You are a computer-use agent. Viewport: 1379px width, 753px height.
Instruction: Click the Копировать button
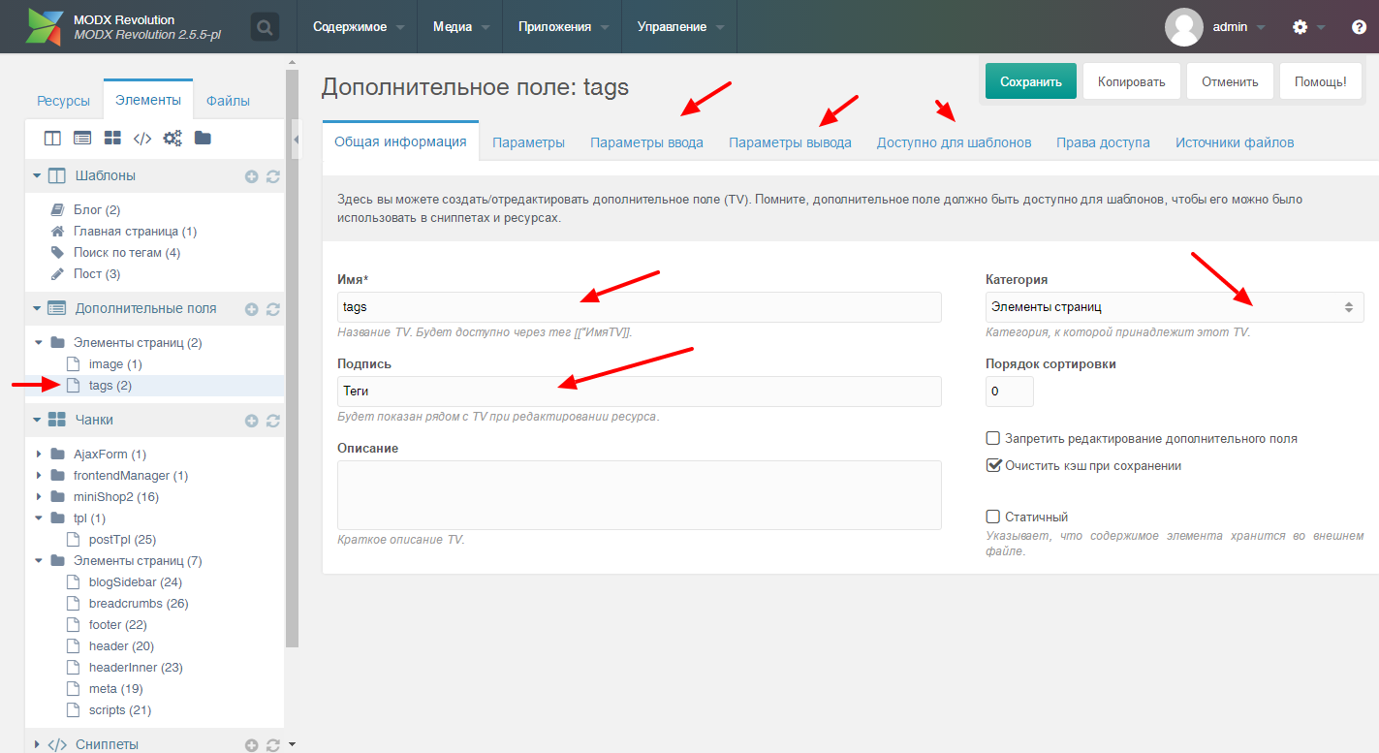[1131, 81]
